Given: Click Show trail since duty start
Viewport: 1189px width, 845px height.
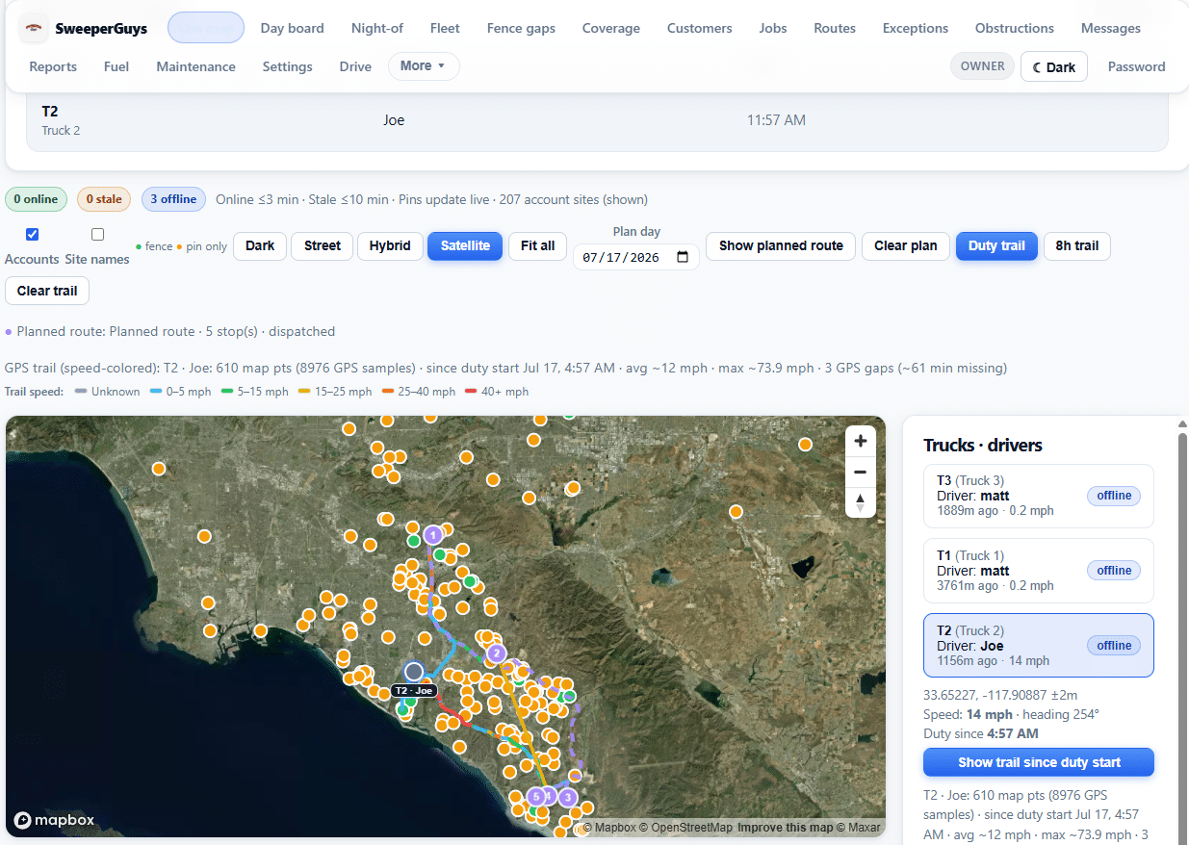Looking at the screenshot, I should [1039, 762].
